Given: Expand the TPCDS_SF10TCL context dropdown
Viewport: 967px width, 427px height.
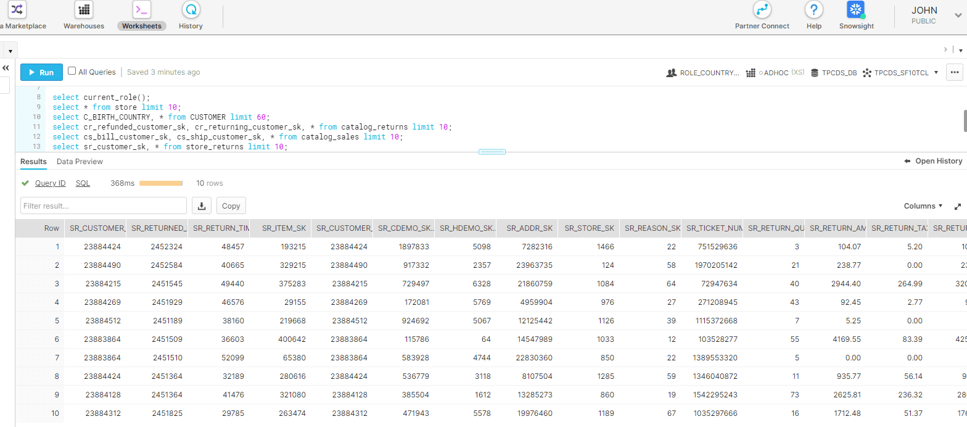Looking at the screenshot, I should tap(936, 72).
